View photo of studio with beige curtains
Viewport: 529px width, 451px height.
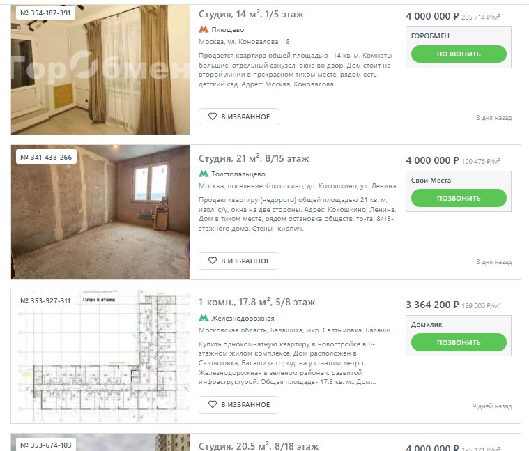click(x=100, y=70)
